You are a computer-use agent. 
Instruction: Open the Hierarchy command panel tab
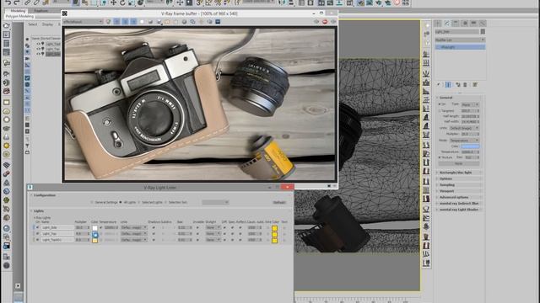[456, 23]
